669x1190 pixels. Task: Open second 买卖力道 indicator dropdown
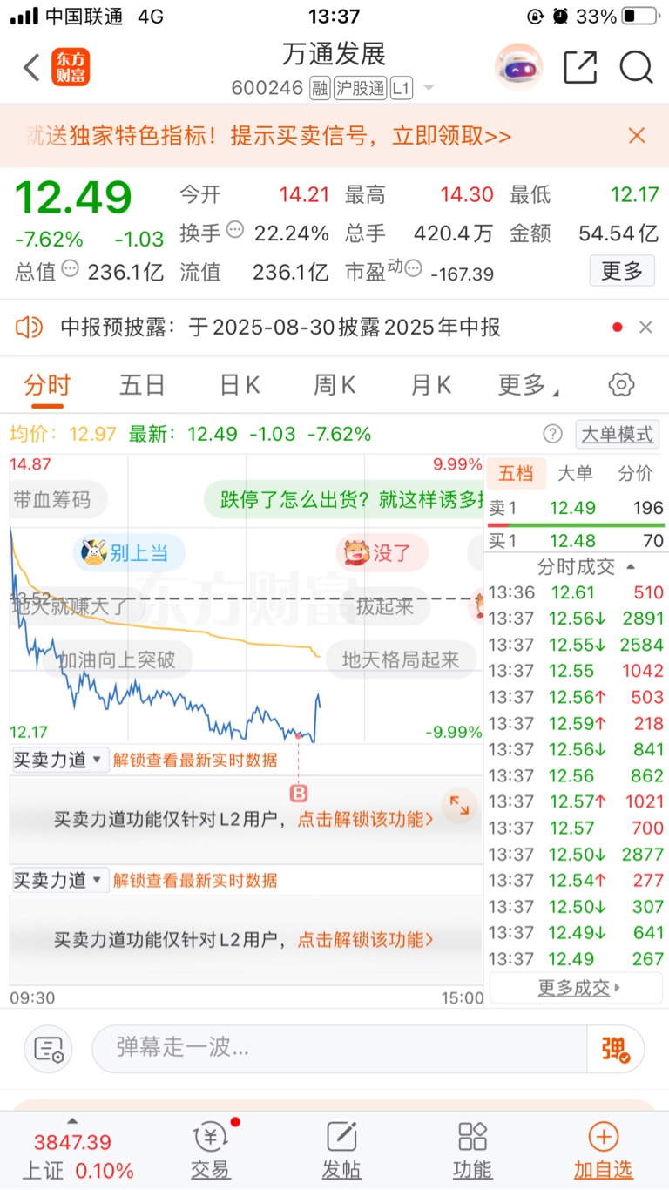coord(59,880)
